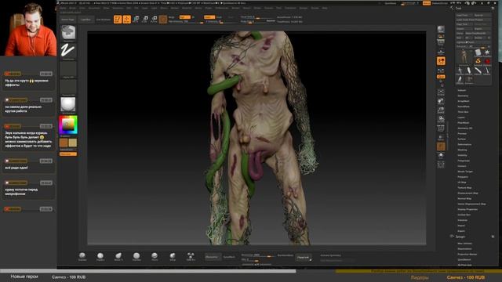Click the round Gizmo 3D icon beside Rotate
502x282 pixels.
click(x=163, y=19)
